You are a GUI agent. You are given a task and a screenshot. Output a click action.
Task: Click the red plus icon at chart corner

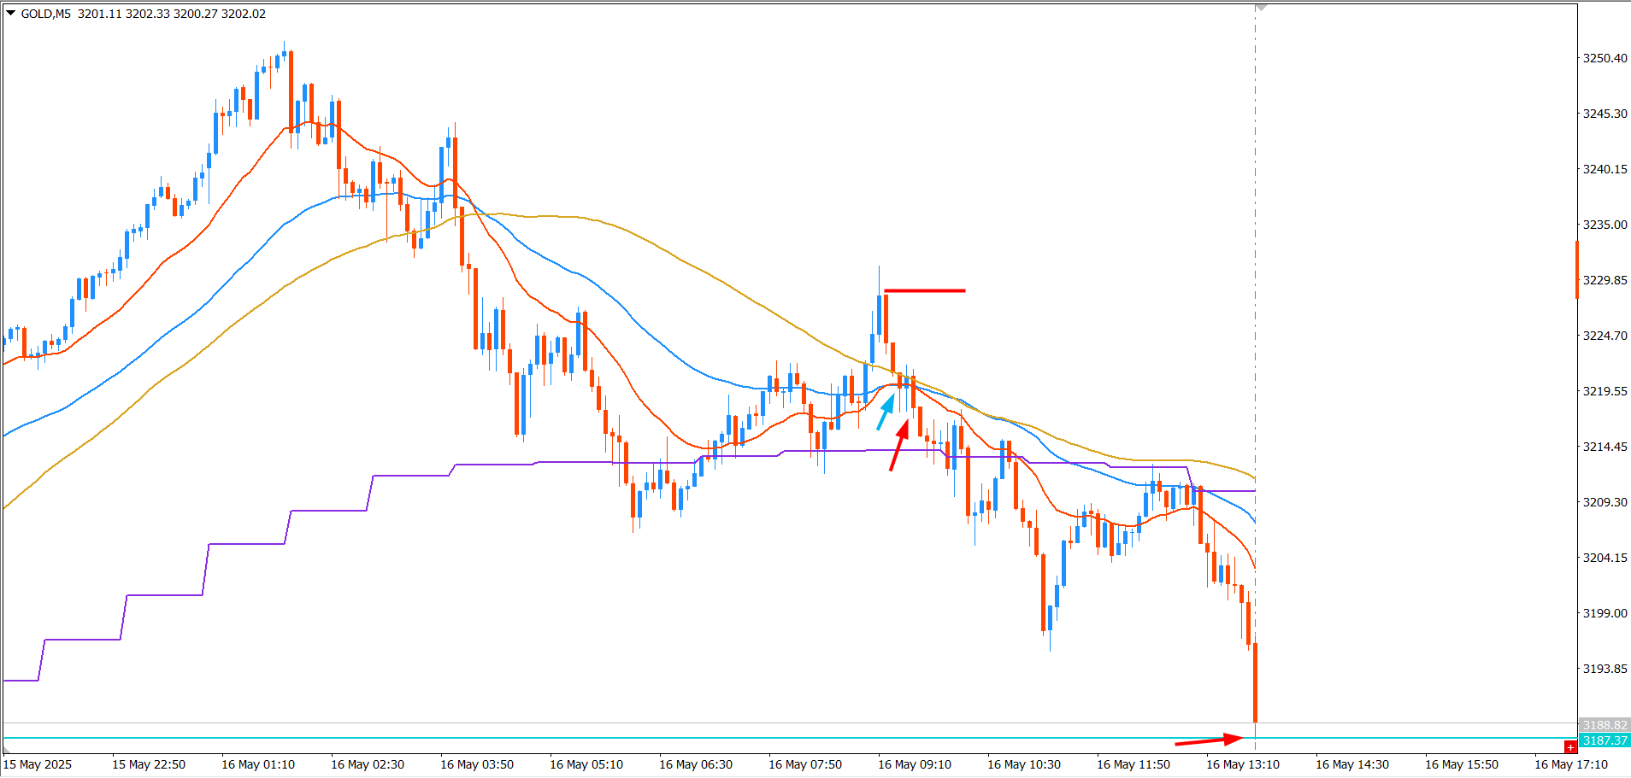click(x=1570, y=747)
